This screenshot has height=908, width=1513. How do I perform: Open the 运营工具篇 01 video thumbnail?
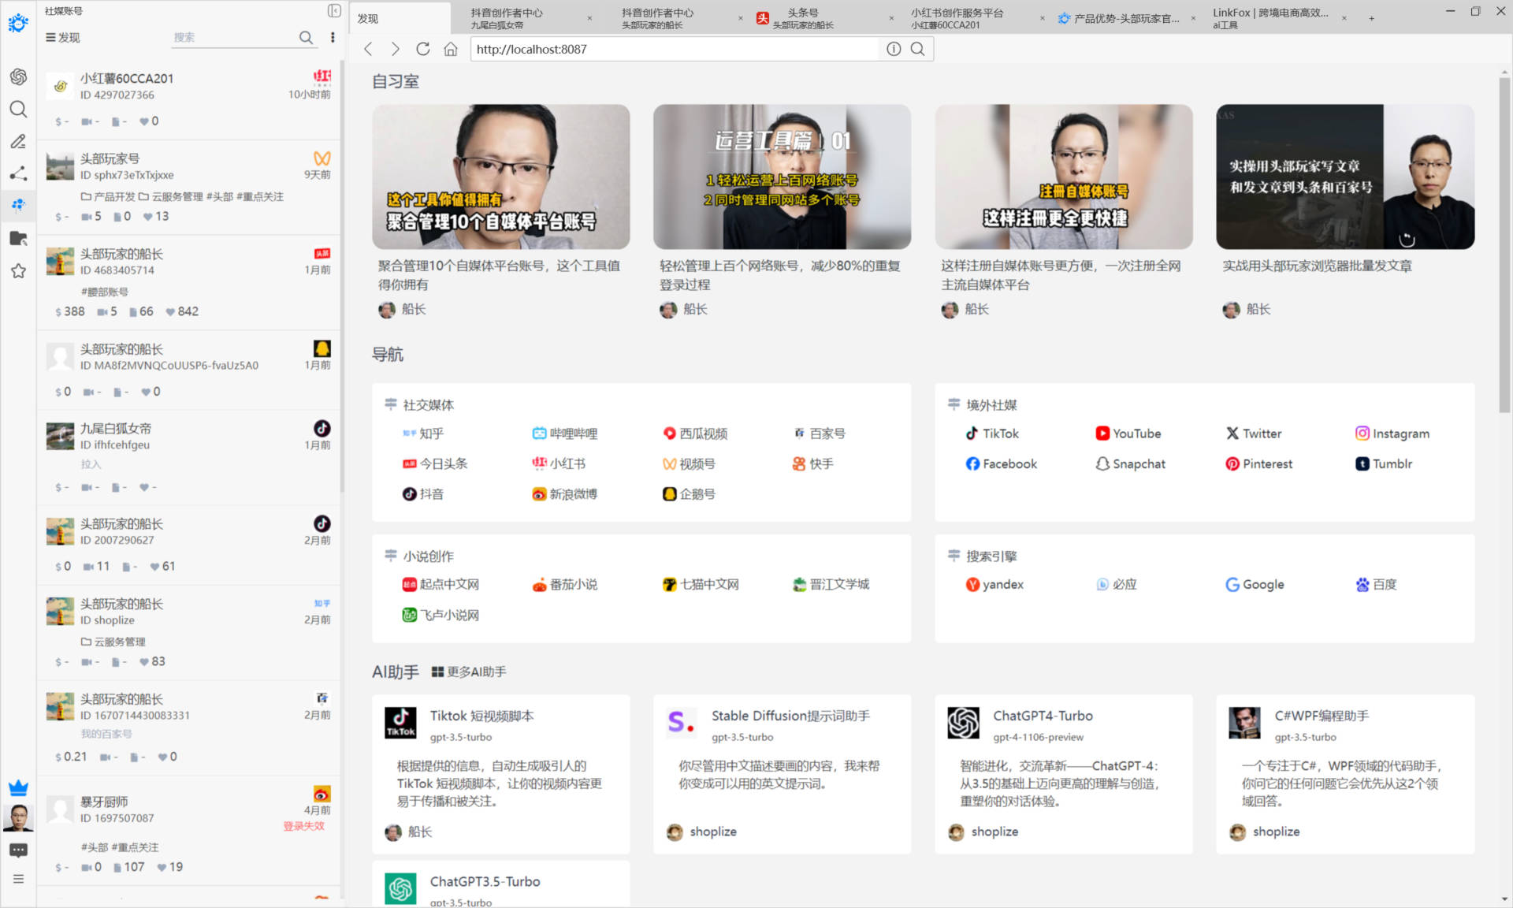(783, 177)
